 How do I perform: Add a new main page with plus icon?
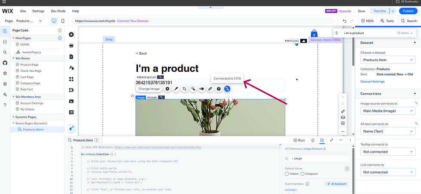60,38
